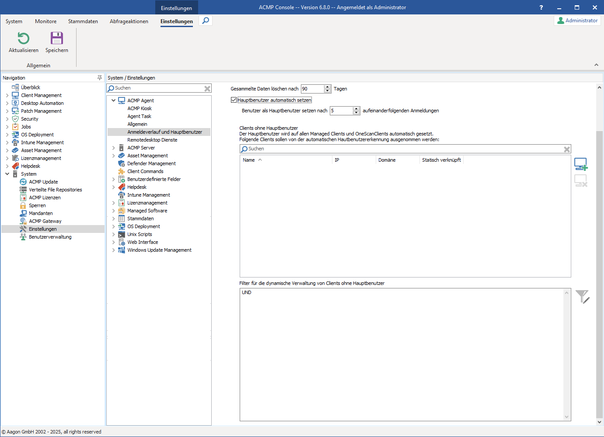This screenshot has height=437, width=604.
Task: Click the ribbon search magnifier icon
Action: pos(206,21)
